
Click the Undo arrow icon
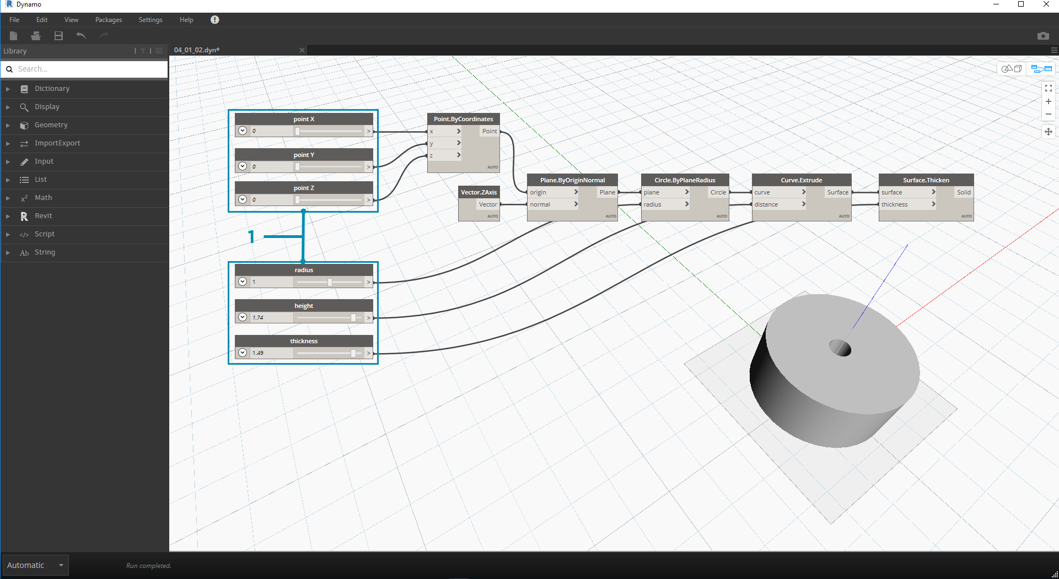pyautogui.click(x=81, y=36)
